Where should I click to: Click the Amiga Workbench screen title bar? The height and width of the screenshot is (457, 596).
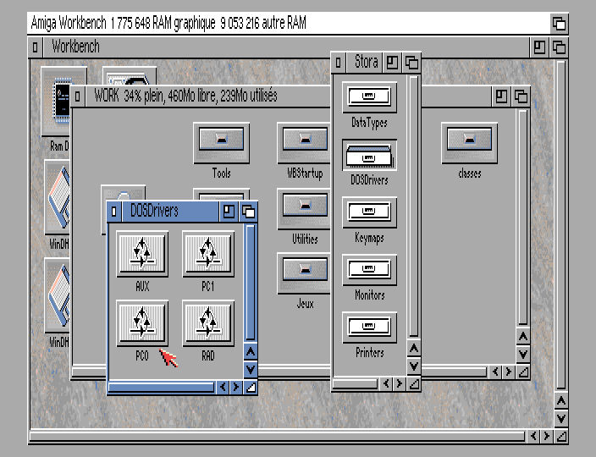click(289, 24)
